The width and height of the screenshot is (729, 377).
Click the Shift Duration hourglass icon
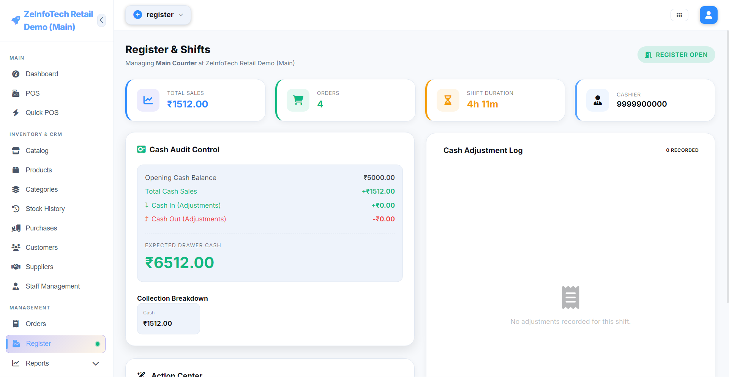pos(448,100)
